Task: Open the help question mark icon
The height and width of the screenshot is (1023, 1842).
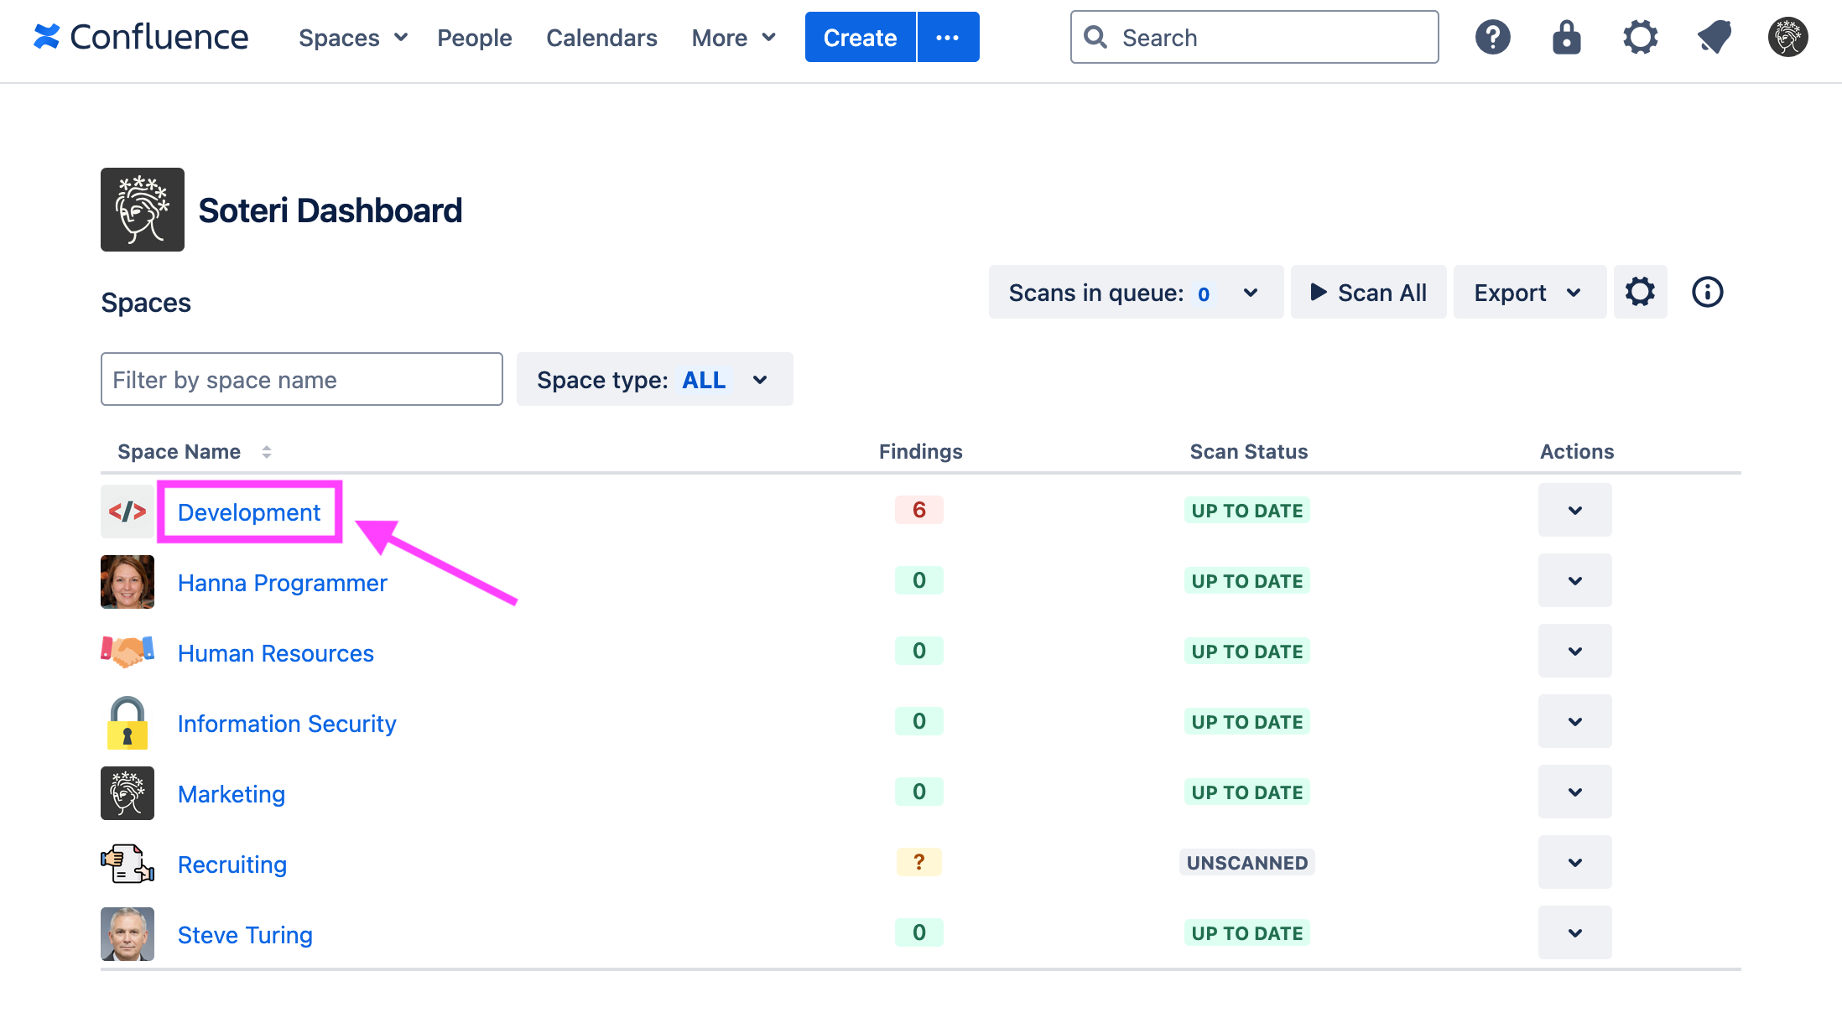Action: tap(1492, 36)
